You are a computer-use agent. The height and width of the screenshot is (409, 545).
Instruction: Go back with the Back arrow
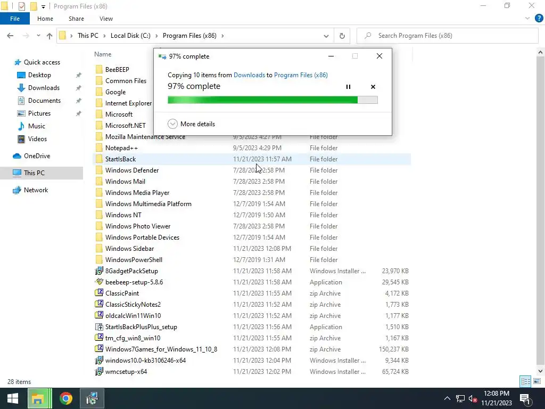click(10, 36)
